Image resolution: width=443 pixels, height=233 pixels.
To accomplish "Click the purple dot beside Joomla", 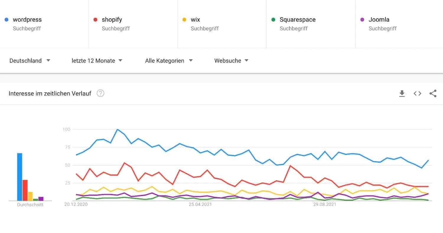I will (x=362, y=20).
